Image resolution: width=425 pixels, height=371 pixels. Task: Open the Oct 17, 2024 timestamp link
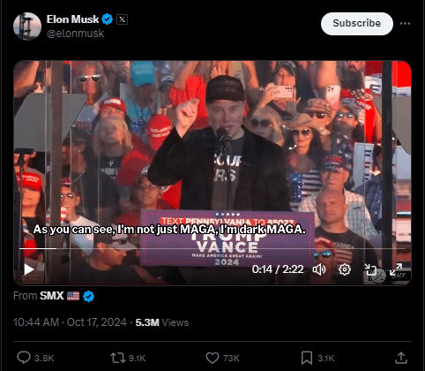click(x=97, y=322)
